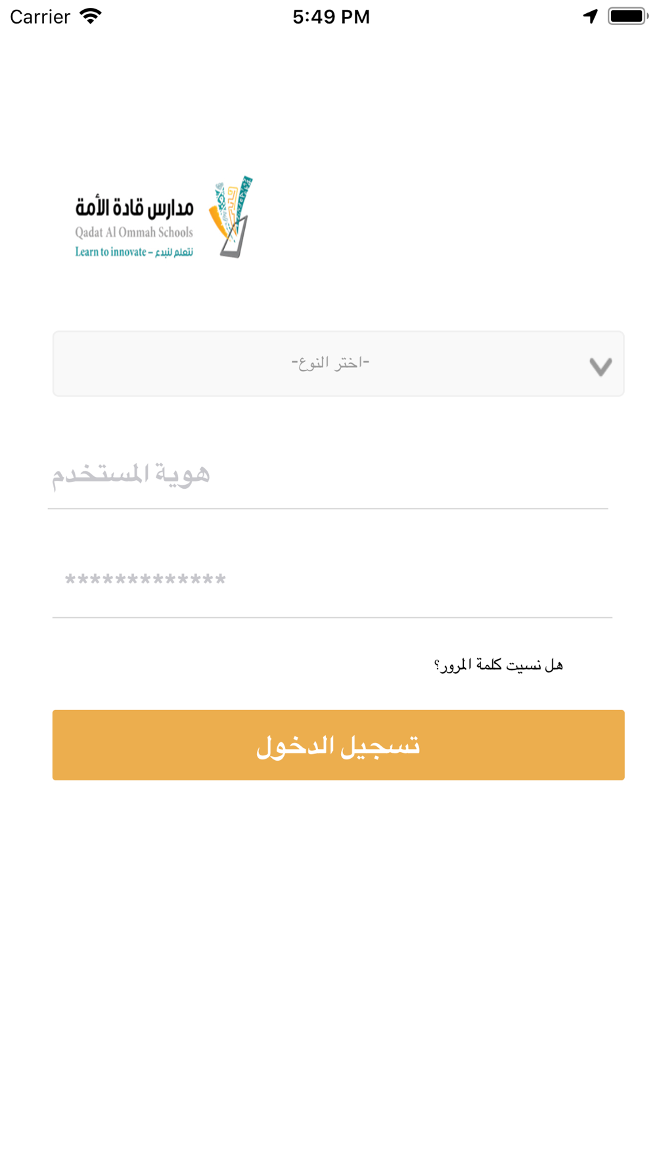Tap the Qadat Al Ommah Schools English text
The image size is (657, 1168).
(134, 232)
